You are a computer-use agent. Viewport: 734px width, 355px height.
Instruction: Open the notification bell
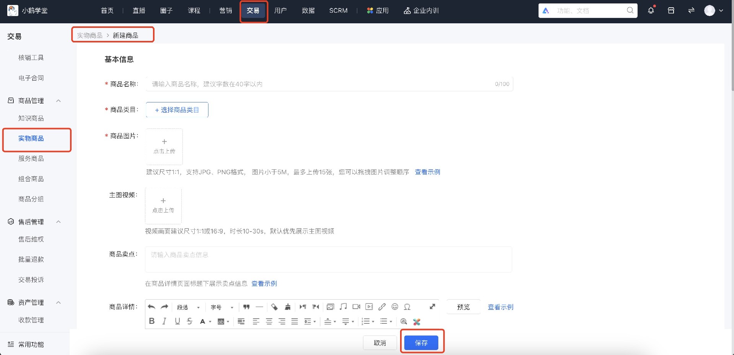tap(651, 10)
